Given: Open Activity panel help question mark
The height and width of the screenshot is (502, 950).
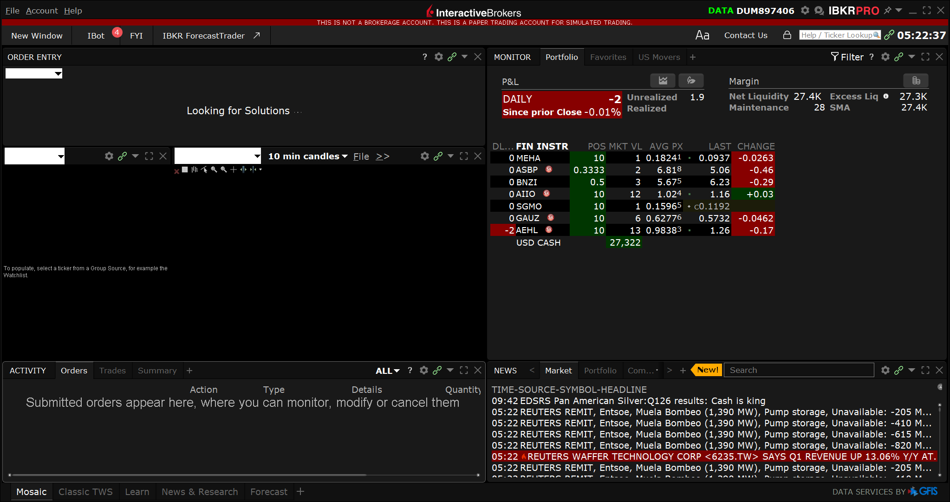Looking at the screenshot, I should point(410,370).
